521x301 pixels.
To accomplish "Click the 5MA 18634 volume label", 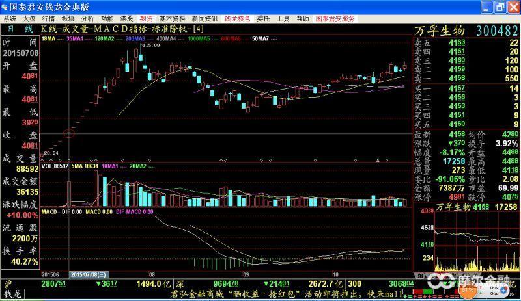I will click(x=85, y=166).
